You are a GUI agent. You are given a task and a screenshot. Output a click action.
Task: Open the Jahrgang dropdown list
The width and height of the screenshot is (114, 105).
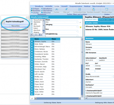point(77,27)
